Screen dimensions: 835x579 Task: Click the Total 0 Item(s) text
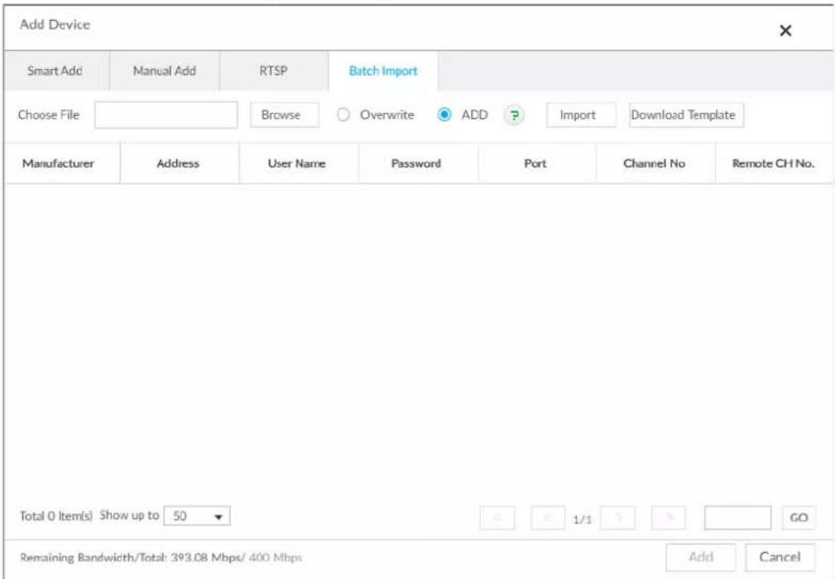pyautogui.click(x=56, y=516)
